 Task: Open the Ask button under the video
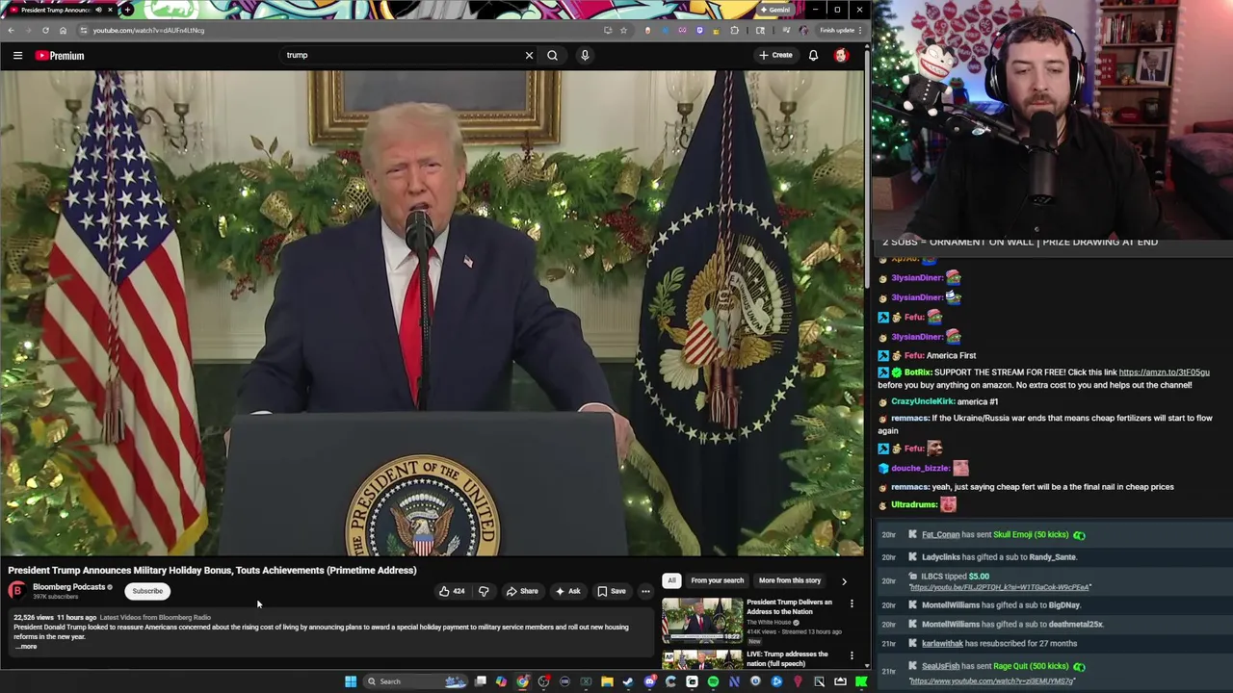coord(567,591)
